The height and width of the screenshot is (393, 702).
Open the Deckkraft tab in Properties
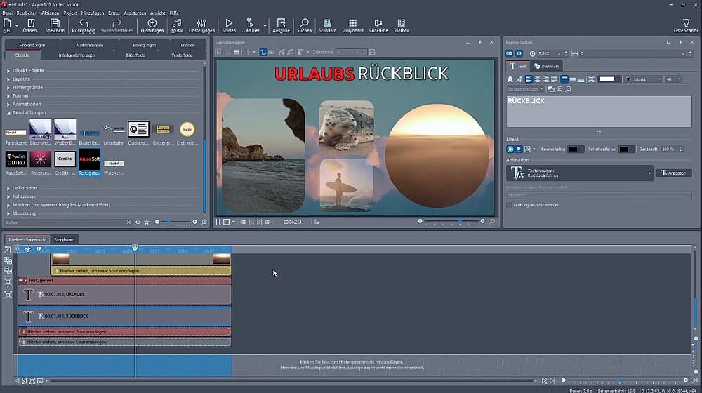[x=545, y=66]
